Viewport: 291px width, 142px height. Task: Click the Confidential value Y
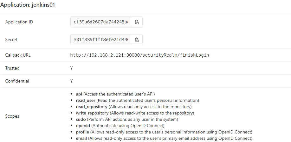pyautogui.click(x=71, y=81)
